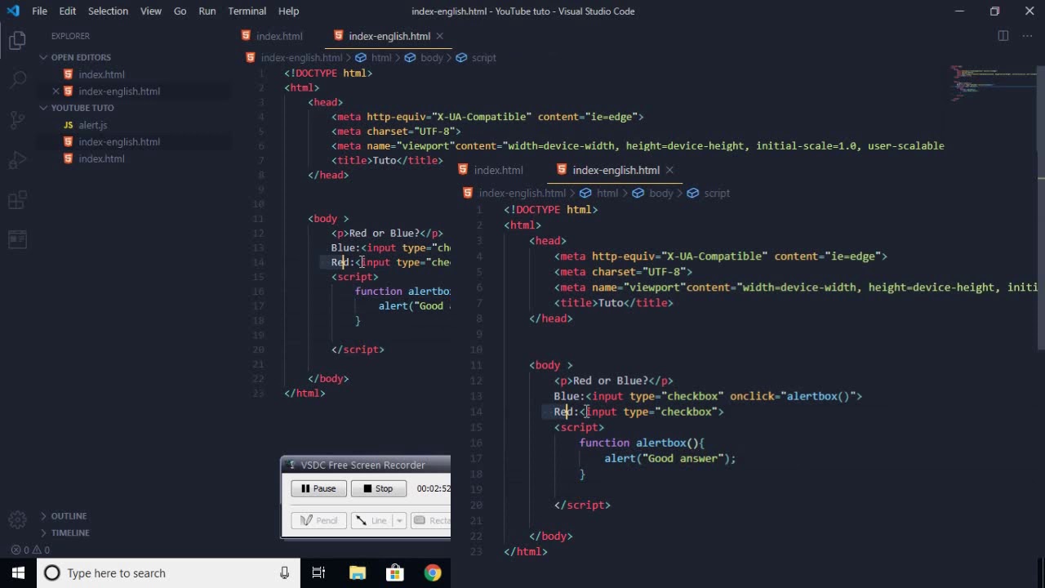
Task: Open the Windows Start menu
Action: (18, 572)
